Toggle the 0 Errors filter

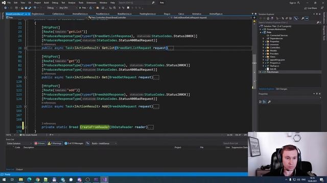pyautogui.click(x=40, y=143)
